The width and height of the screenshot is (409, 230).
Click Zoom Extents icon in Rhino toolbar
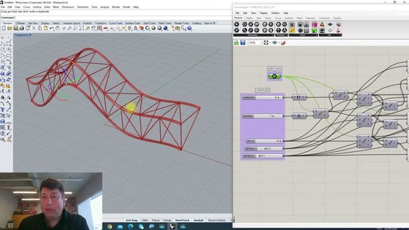pyautogui.click(x=82, y=28)
